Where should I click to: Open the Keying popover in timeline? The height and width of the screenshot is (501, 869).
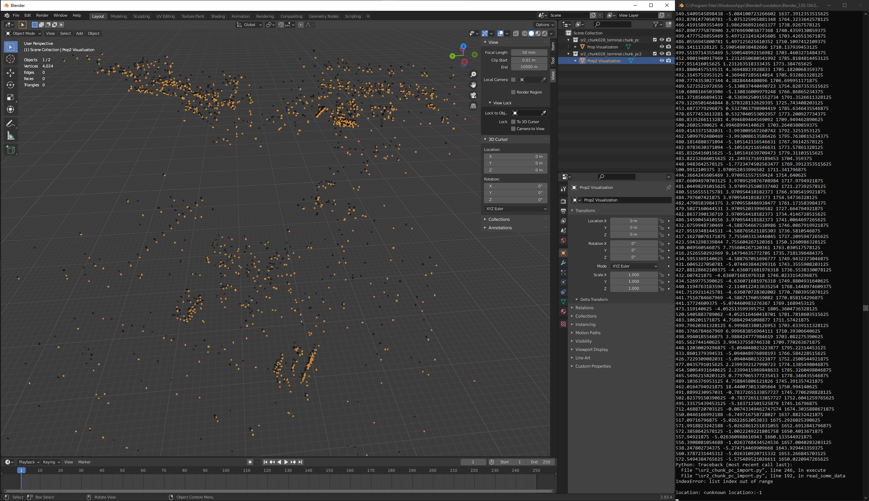click(51, 462)
